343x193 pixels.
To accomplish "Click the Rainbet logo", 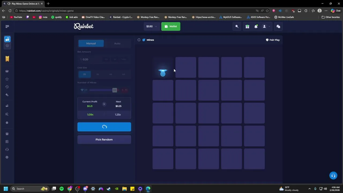I will point(84,26).
